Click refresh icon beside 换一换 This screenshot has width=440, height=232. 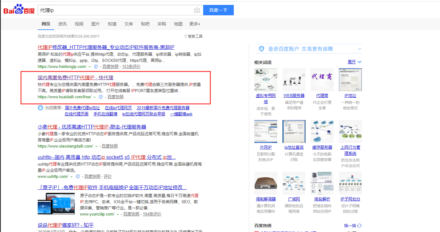359,226
